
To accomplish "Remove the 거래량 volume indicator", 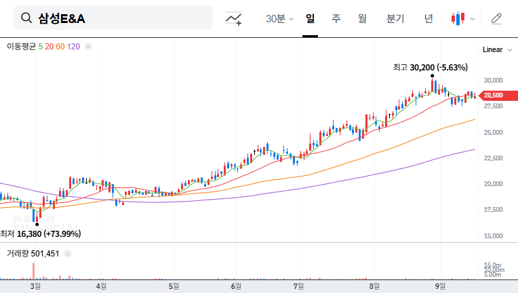I will pyautogui.click(x=68, y=254).
